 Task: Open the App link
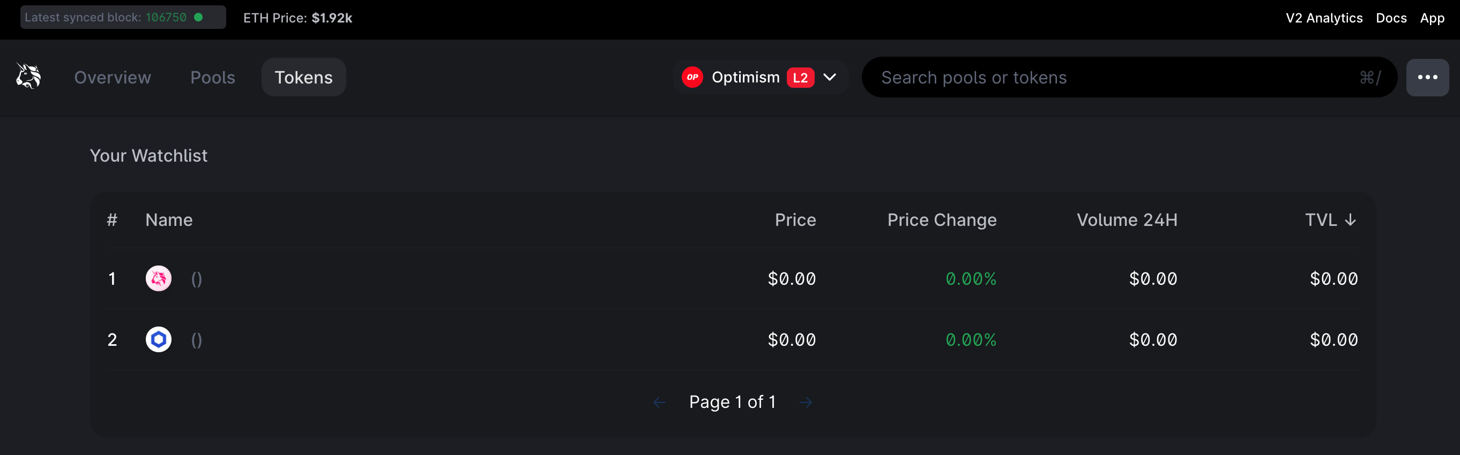point(1432,18)
